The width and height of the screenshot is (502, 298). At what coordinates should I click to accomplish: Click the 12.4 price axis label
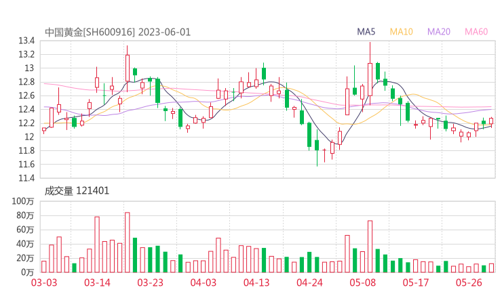tap(26, 109)
